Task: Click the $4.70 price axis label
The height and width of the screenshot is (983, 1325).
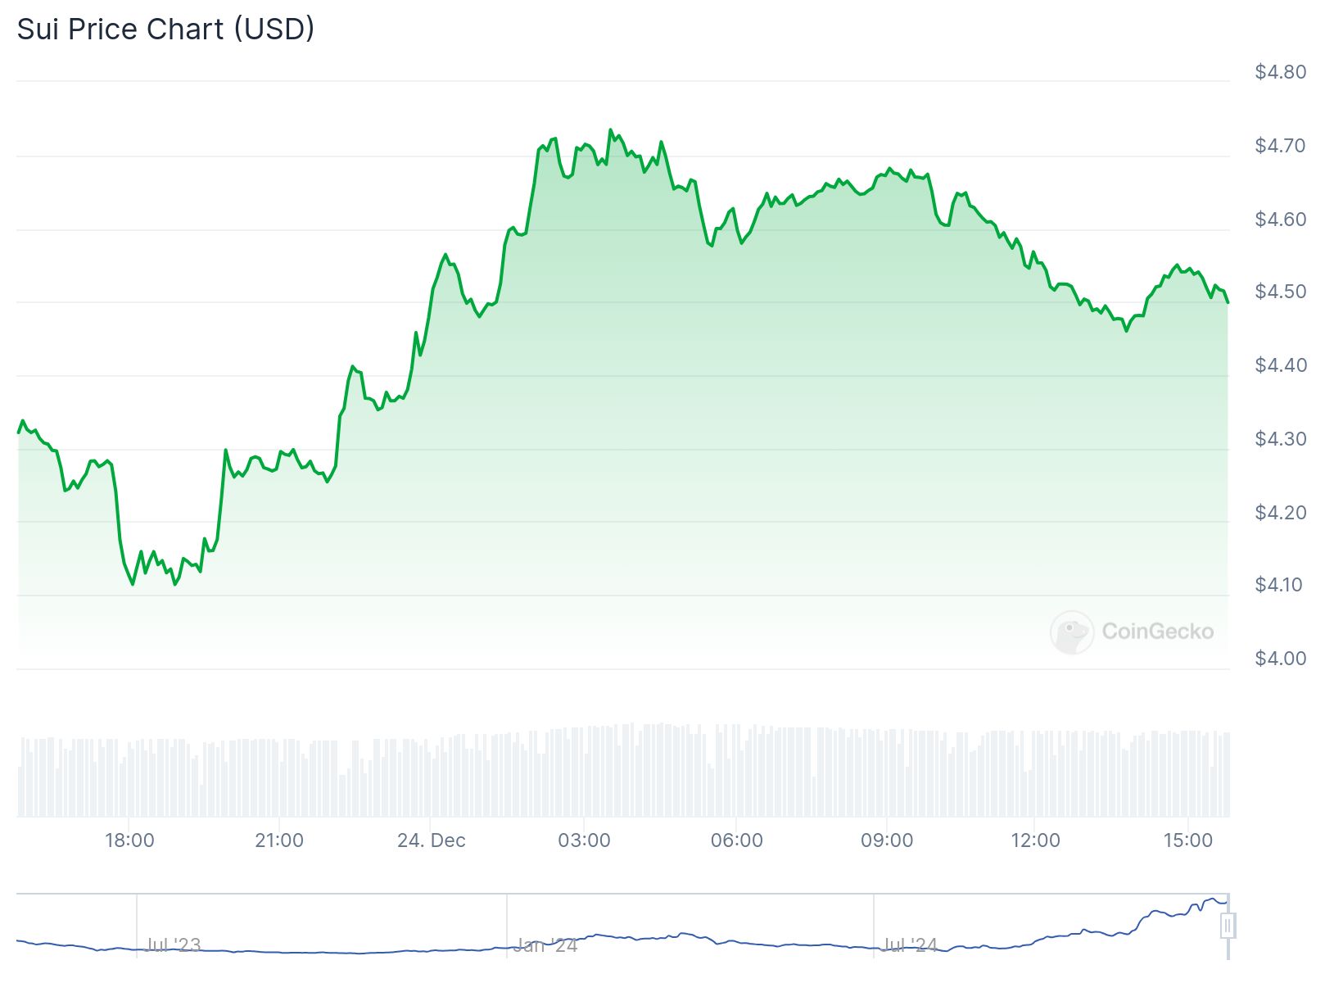Action: tap(1280, 146)
